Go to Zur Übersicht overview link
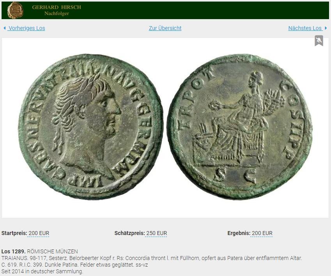Image resolution: width=331 pixels, height=276 pixels. [165, 28]
